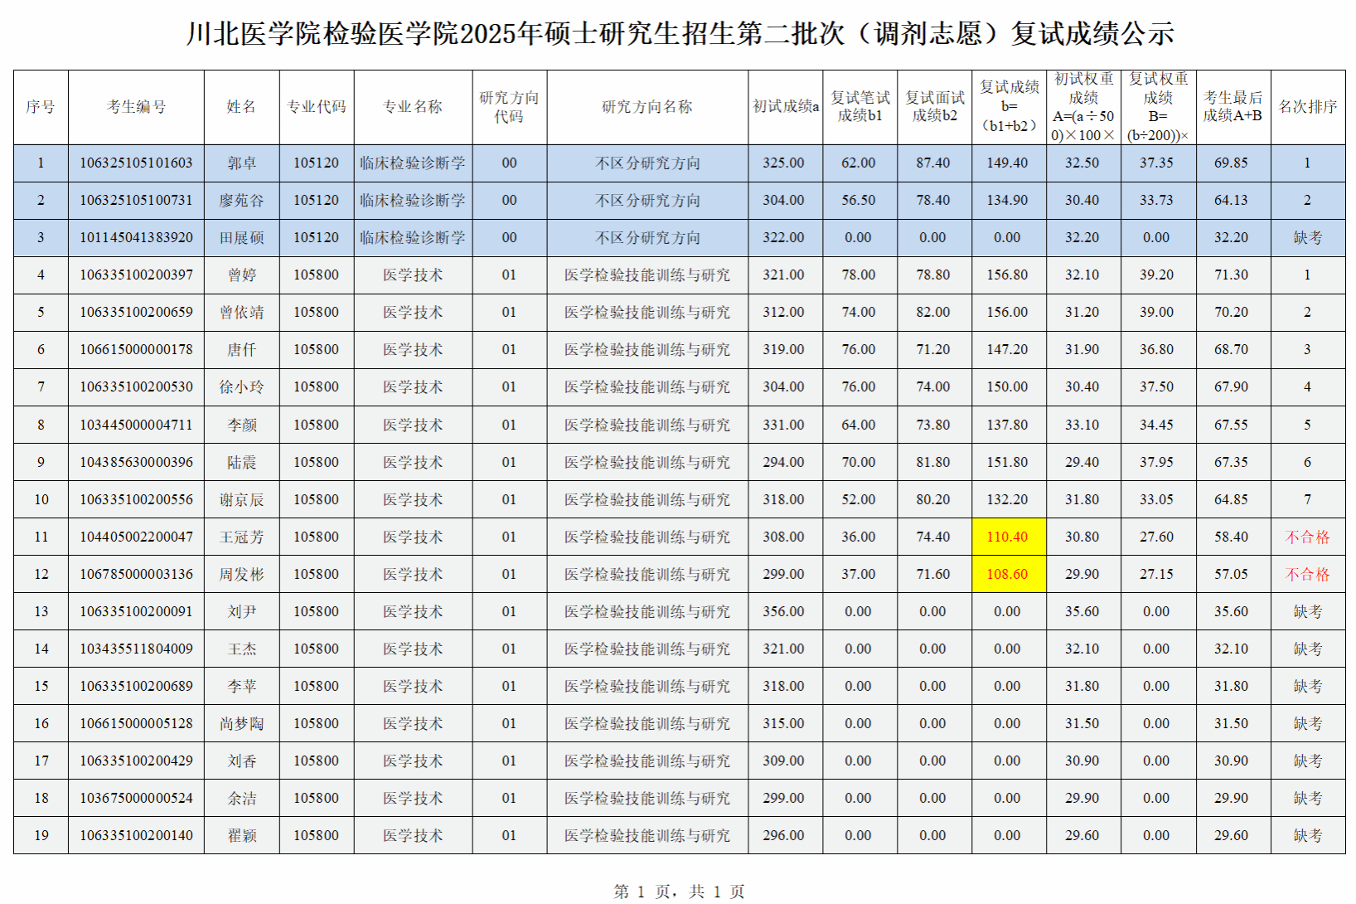This screenshot has width=1356, height=904.
Task: Click the page number footer text
Action: tap(679, 892)
